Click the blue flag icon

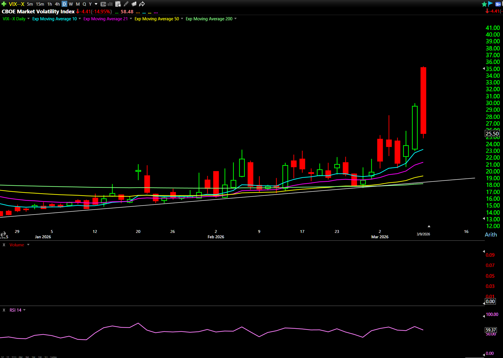pyautogui.click(x=491, y=4)
